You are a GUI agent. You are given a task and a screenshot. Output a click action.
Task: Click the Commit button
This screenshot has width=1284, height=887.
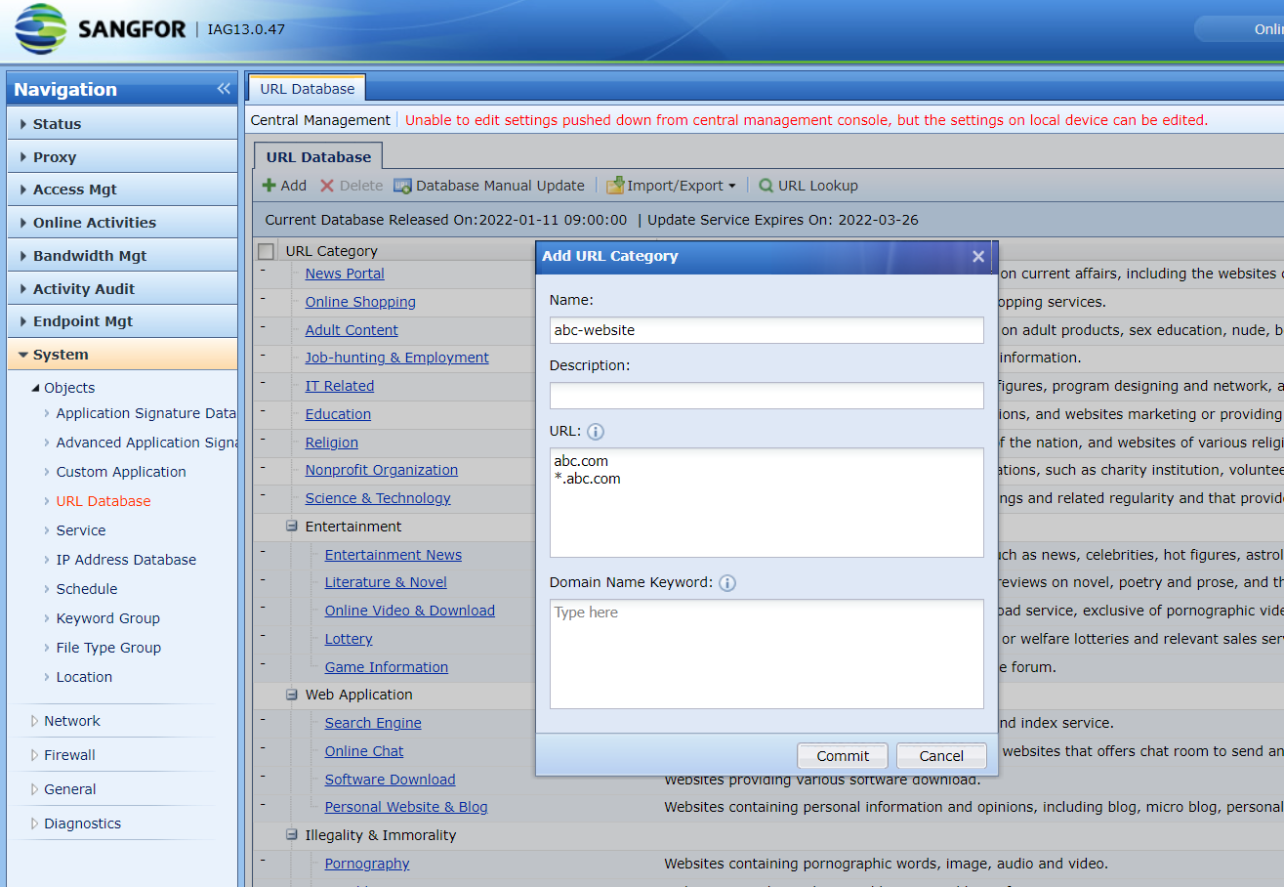point(843,756)
